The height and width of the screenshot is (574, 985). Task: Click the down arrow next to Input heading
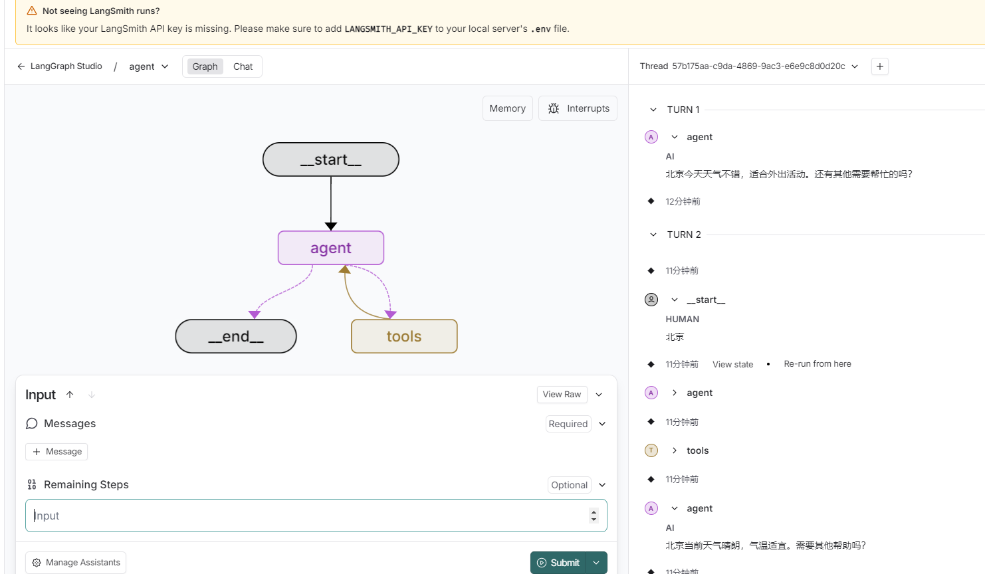(x=92, y=395)
